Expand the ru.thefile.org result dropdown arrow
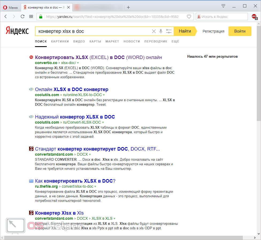 pyautogui.click(x=95, y=186)
